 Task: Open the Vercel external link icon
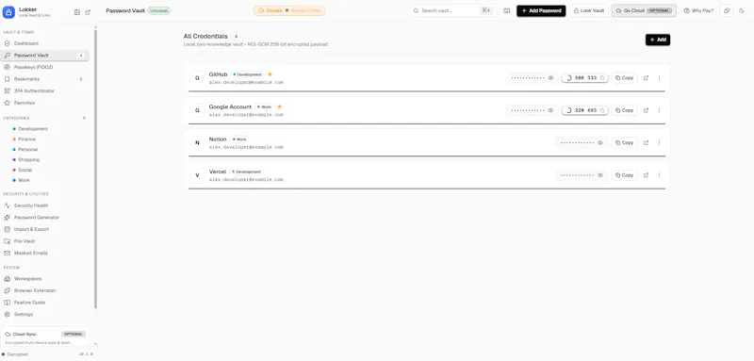pos(646,175)
